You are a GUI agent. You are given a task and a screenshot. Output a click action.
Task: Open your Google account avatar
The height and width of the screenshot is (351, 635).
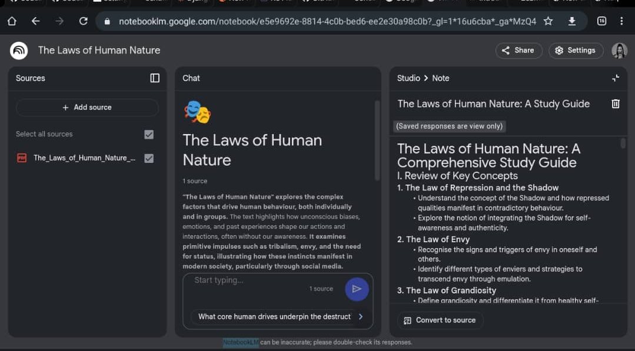tap(620, 51)
